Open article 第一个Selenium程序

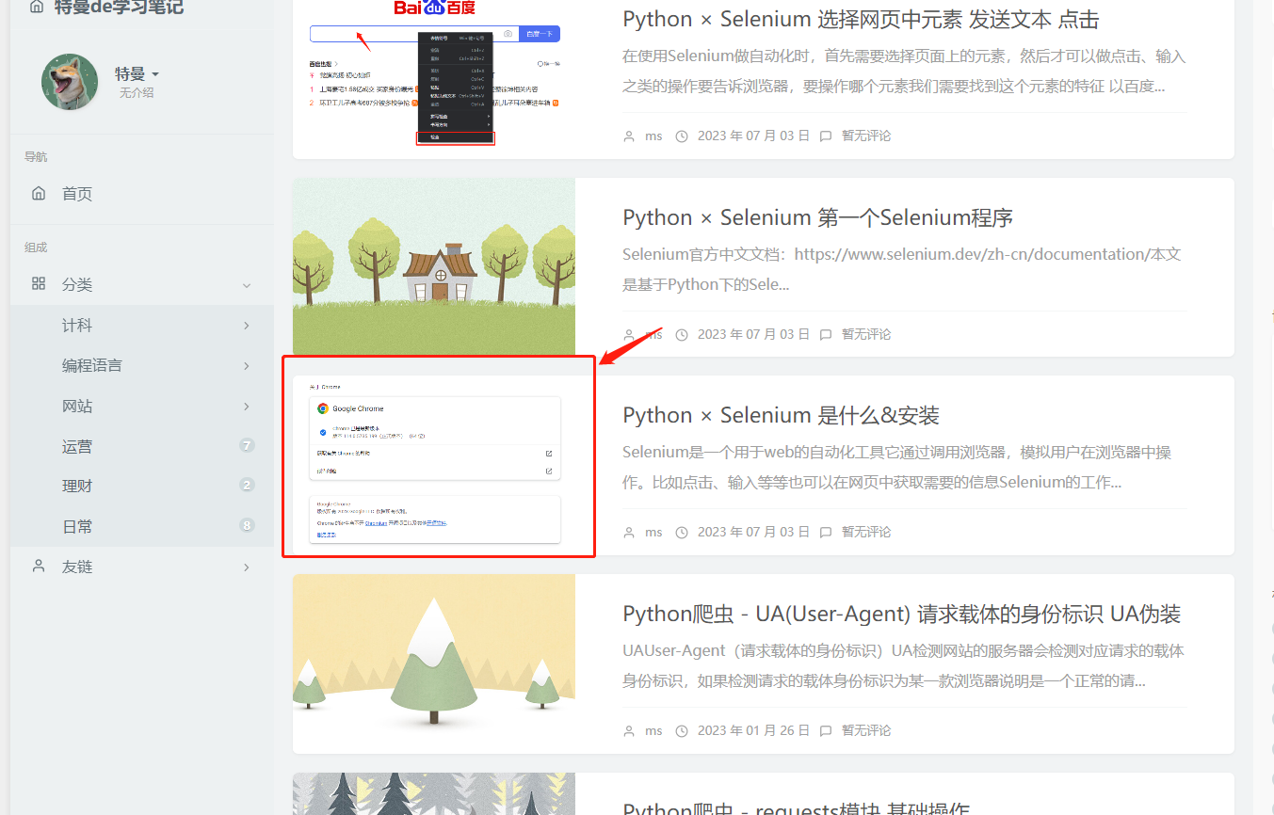tap(817, 217)
